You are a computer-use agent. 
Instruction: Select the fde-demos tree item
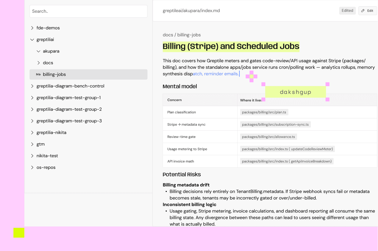(48, 28)
